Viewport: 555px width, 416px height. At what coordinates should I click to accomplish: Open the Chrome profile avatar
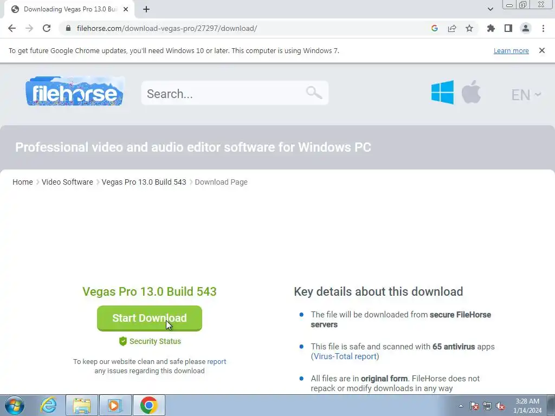[x=526, y=28]
